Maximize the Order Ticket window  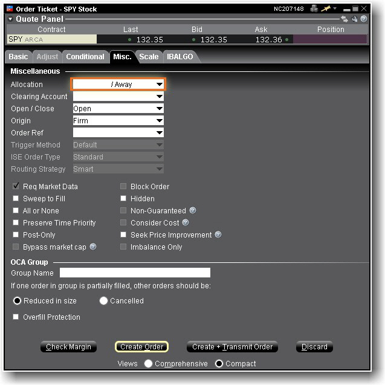[x=355, y=8]
